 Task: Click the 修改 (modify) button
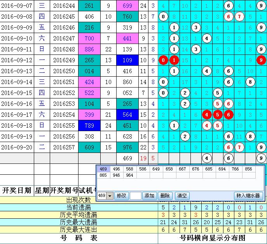coord(122,196)
